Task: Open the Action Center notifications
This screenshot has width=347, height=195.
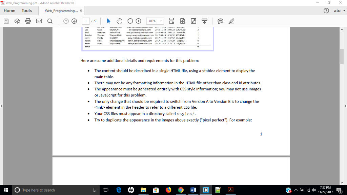Action: [x=339, y=190]
